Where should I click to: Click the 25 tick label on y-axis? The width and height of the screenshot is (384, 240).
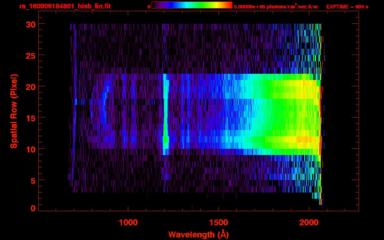30,55
